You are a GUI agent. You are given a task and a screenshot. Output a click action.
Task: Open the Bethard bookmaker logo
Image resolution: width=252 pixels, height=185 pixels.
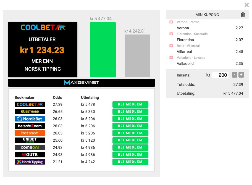(30, 112)
